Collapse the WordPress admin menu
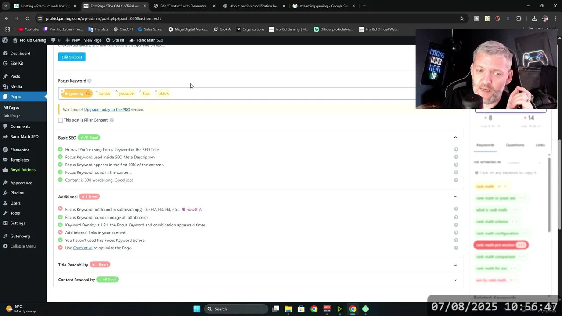 pos(19,246)
